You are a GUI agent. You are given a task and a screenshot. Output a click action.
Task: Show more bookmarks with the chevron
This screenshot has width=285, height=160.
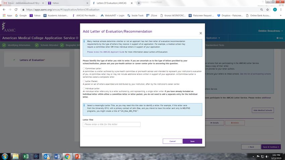[x=281, y=16]
